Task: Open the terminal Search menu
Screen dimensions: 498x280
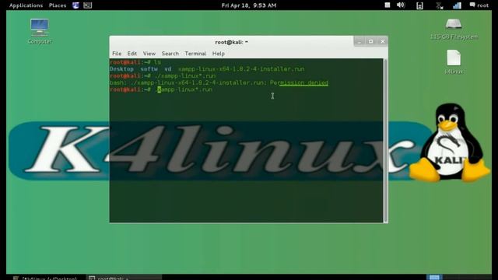Action: click(x=170, y=54)
